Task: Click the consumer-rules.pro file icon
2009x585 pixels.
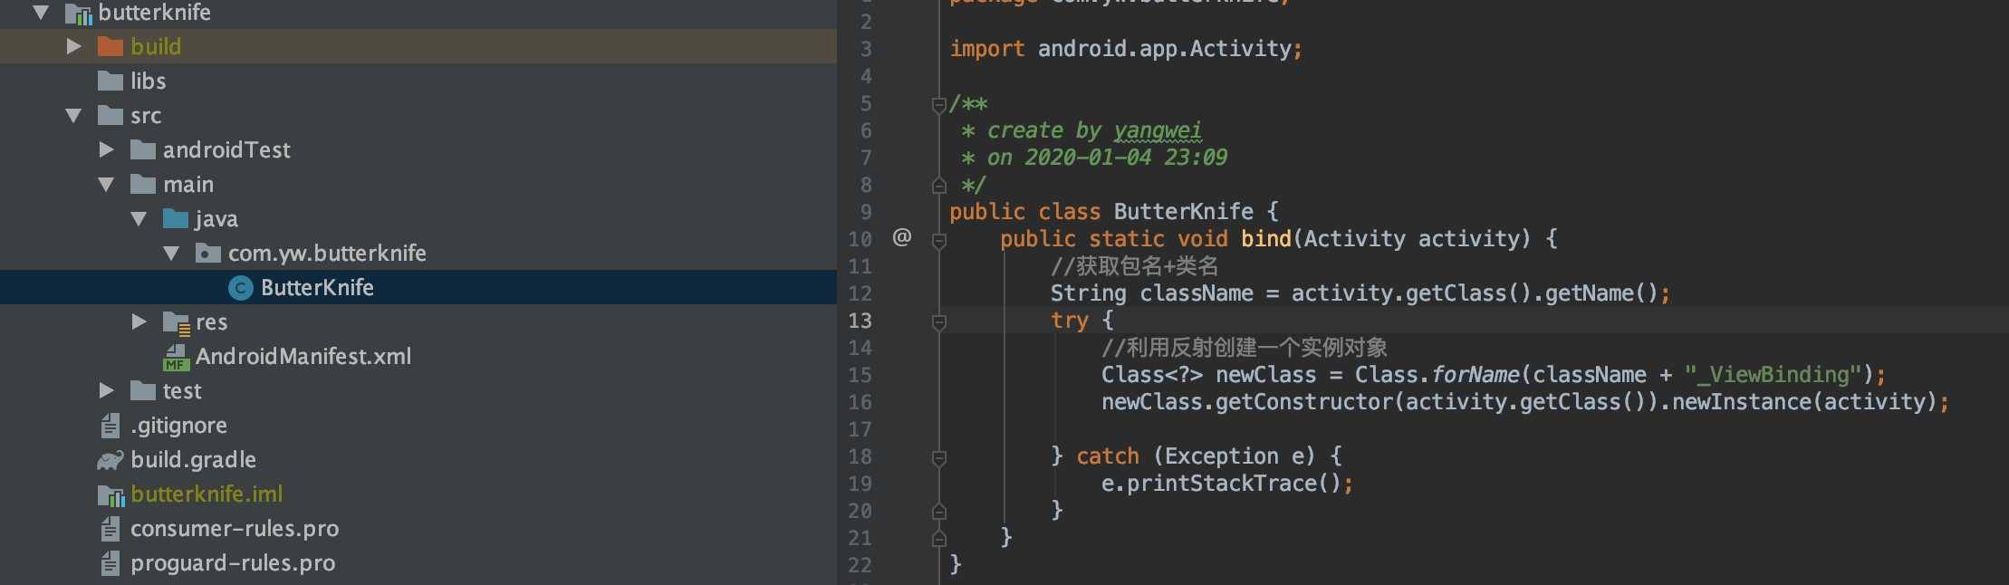Action: (x=111, y=528)
